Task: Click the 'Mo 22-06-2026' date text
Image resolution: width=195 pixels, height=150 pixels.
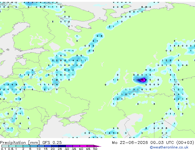Action: click(130, 143)
